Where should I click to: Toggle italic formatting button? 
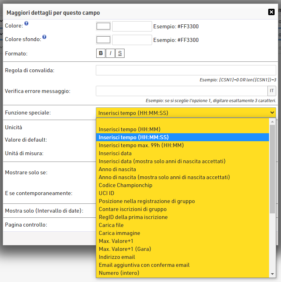(110, 53)
